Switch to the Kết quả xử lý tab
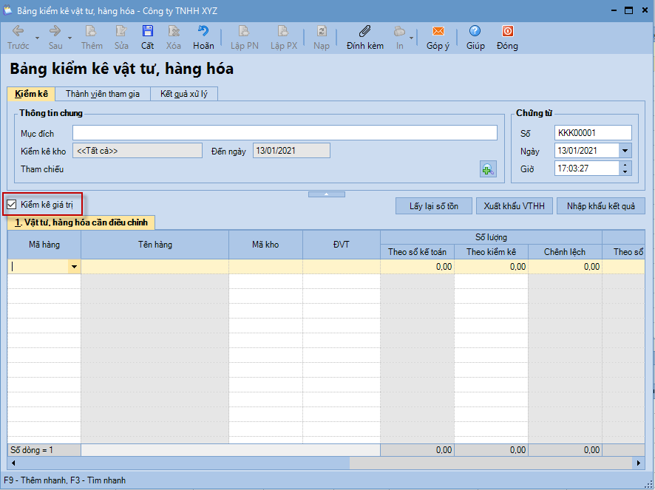655x490 pixels. (184, 94)
